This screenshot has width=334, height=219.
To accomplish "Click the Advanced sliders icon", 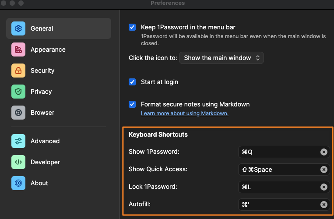I will click(18, 141).
